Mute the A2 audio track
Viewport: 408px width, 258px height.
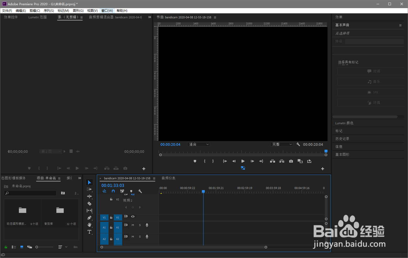(133, 237)
